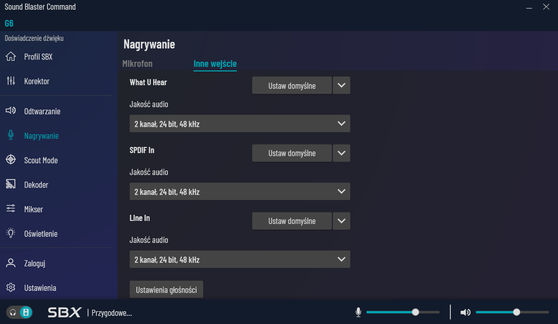Image resolution: width=558 pixels, height=324 pixels.
Task: Expand Line In default options arrow
Action: [x=341, y=221]
